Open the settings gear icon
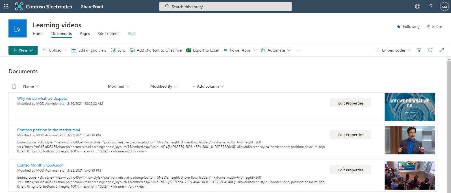 417,6
